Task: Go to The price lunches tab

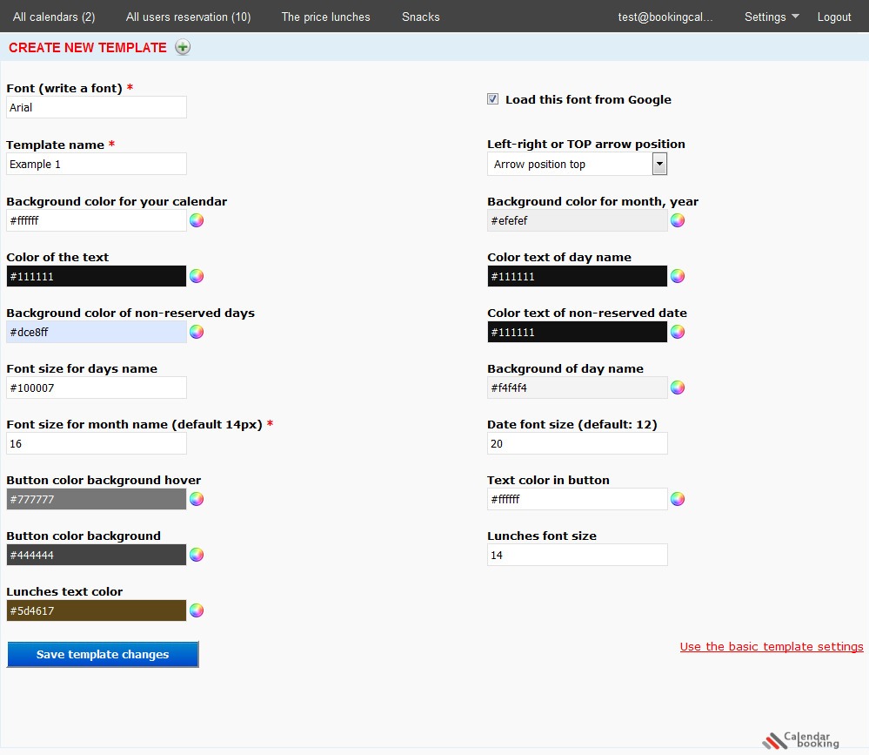Action: click(325, 17)
